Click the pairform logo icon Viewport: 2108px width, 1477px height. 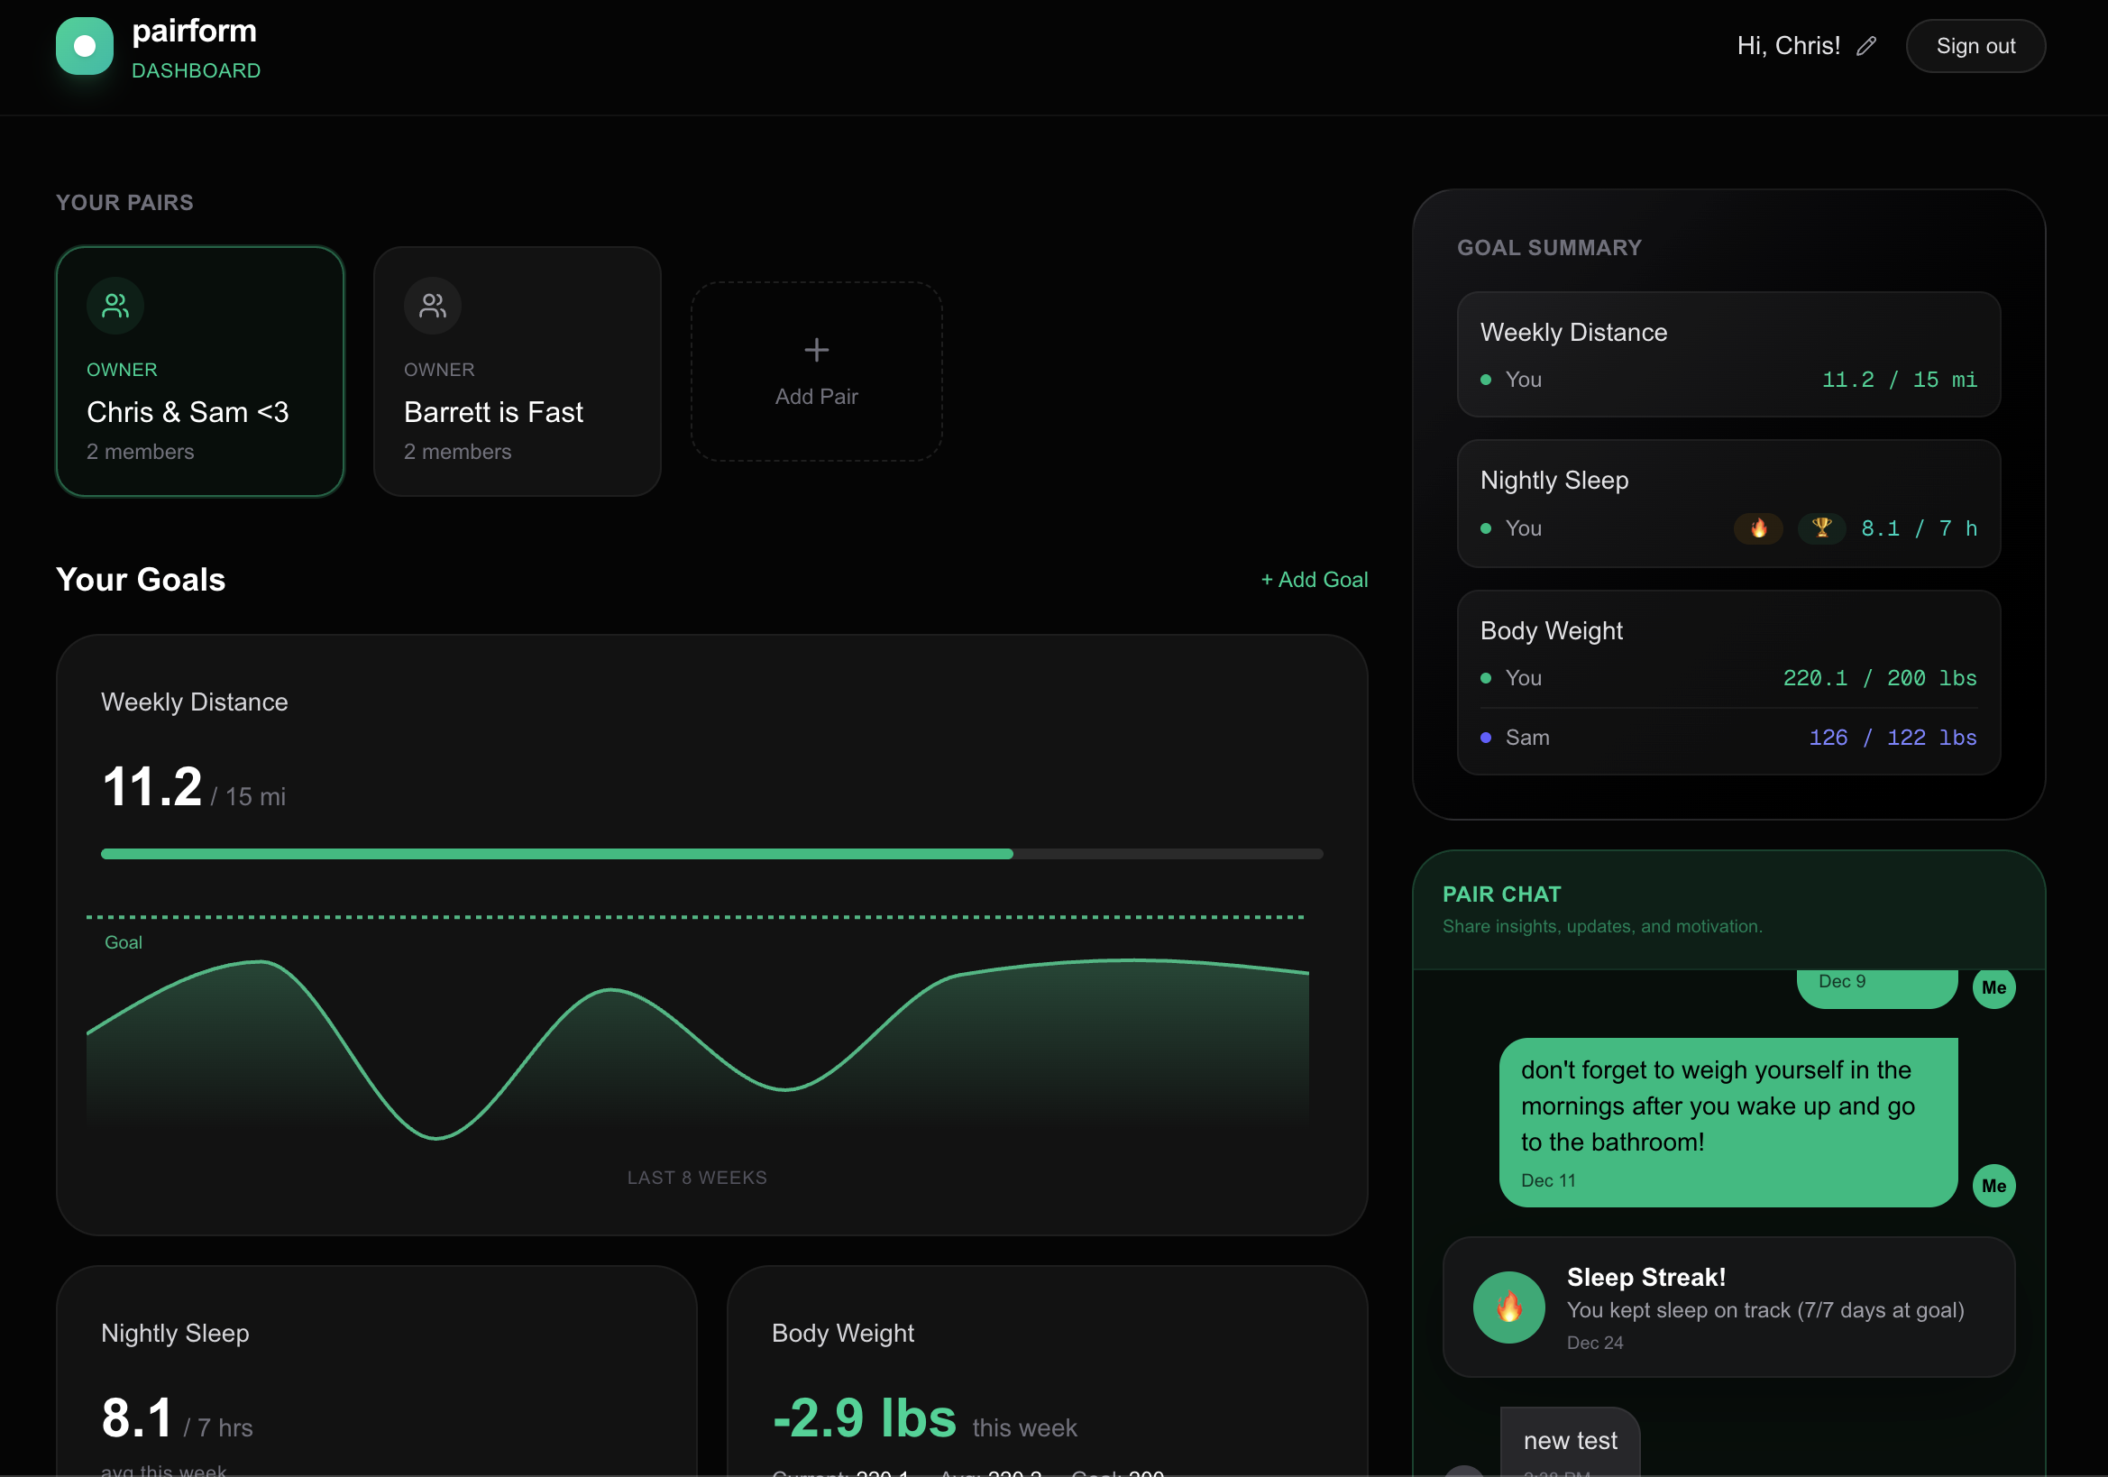[x=85, y=46]
